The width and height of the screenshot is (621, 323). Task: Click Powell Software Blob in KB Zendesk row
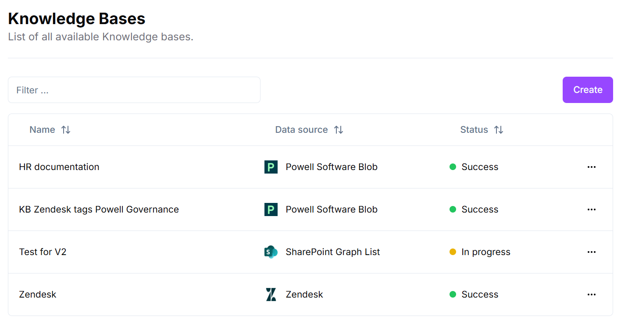(x=332, y=209)
